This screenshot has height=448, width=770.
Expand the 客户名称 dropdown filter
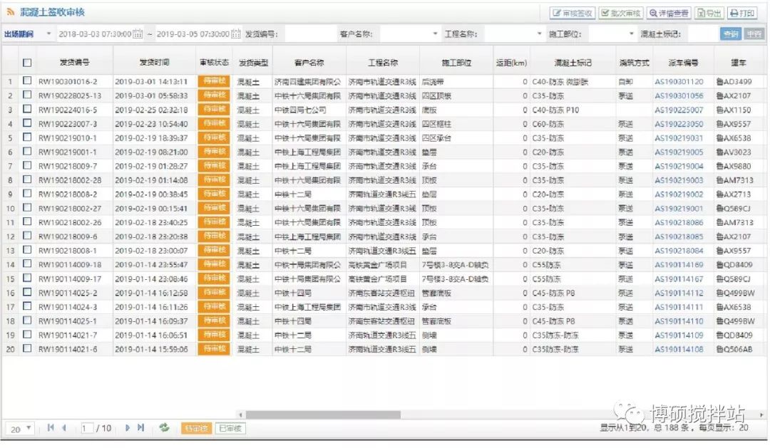pyautogui.click(x=436, y=34)
